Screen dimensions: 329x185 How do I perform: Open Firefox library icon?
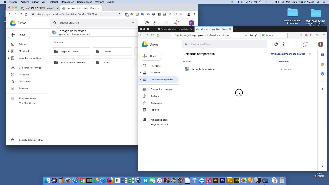(x=301, y=35)
